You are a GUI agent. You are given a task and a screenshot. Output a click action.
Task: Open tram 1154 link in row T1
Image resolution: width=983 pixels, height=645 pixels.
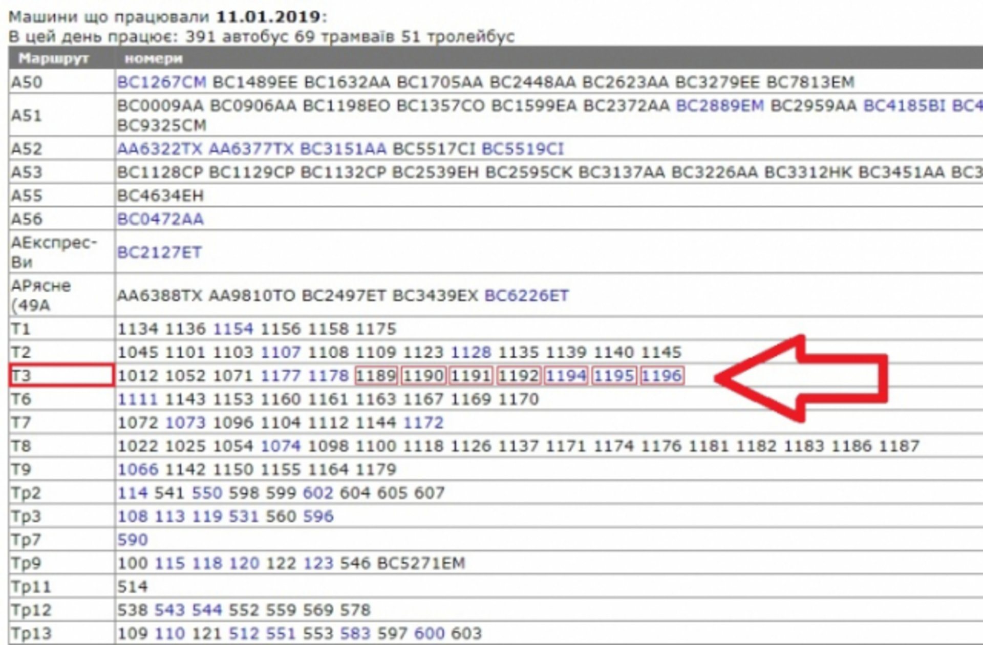tap(233, 329)
